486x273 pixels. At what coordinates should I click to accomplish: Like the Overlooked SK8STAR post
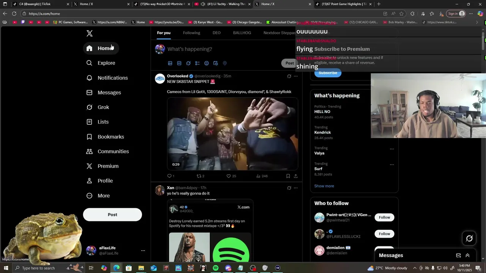231,176
